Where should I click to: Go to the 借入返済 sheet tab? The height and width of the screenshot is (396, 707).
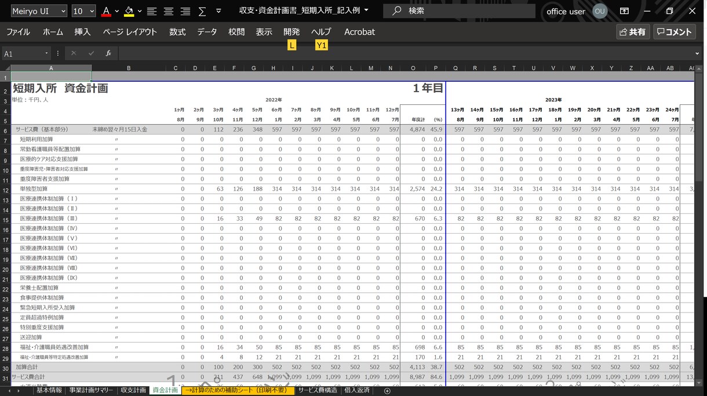(x=357, y=391)
